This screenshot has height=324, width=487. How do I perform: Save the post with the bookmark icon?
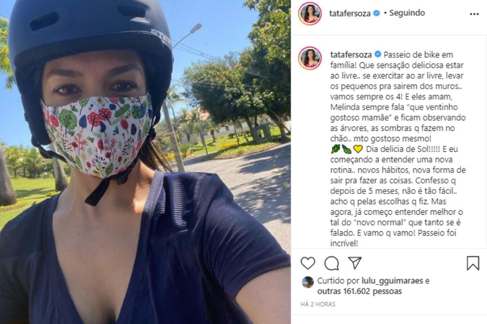tap(473, 263)
